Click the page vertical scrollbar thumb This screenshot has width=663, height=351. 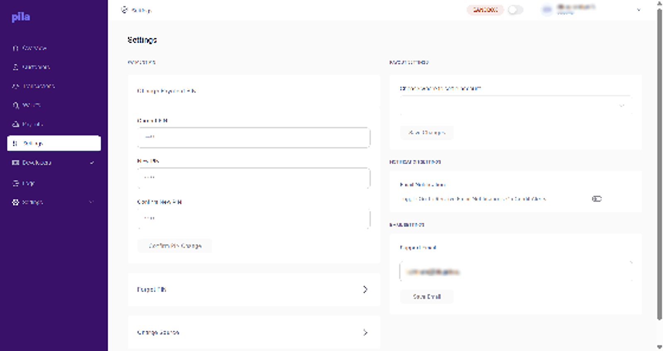tap(660, 163)
